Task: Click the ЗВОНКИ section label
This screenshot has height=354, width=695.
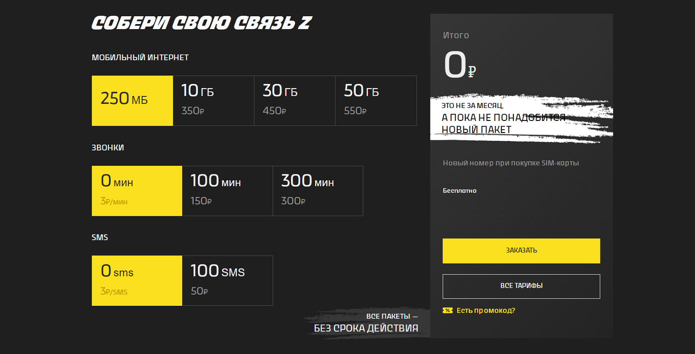Action: pyautogui.click(x=108, y=148)
